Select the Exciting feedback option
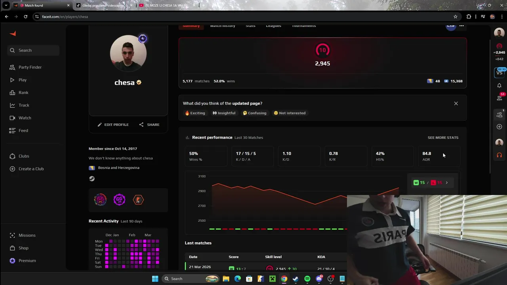Viewport: 507px width, 285px height. coord(195,113)
